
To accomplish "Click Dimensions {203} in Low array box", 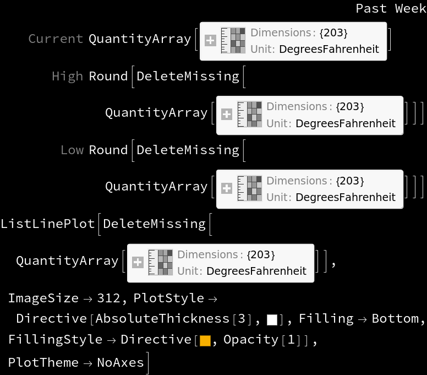I will [x=315, y=181].
